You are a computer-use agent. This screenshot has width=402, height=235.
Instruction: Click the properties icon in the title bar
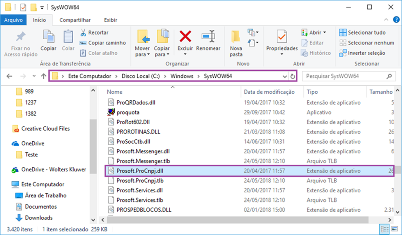23,7
